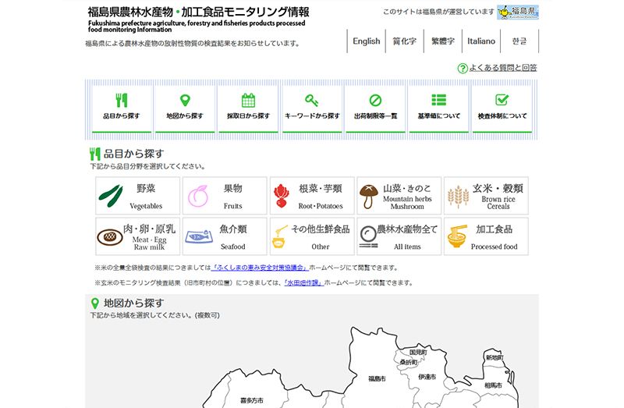Click the Fukushima prefecture logo

[518, 12]
